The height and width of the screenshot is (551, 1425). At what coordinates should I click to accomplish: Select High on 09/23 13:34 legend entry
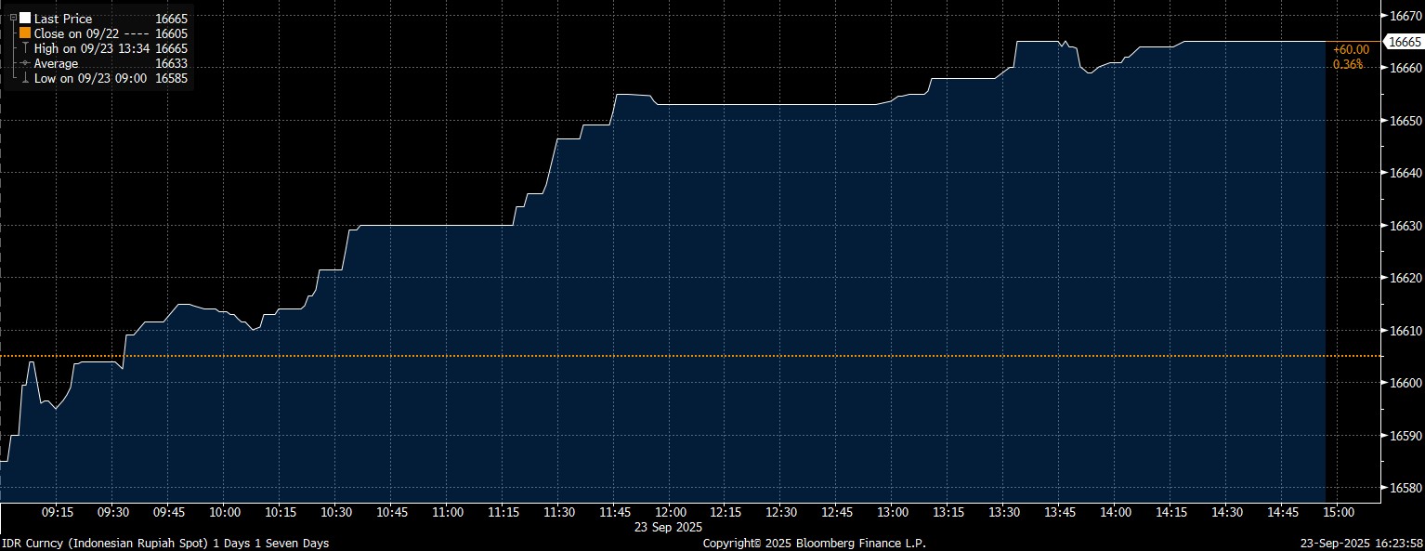click(x=91, y=48)
